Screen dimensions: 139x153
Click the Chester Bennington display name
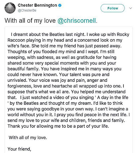(37, 5)
